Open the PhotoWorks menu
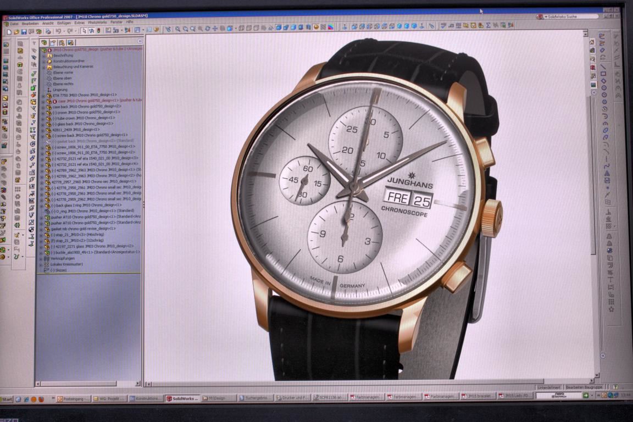 pos(98,23)
